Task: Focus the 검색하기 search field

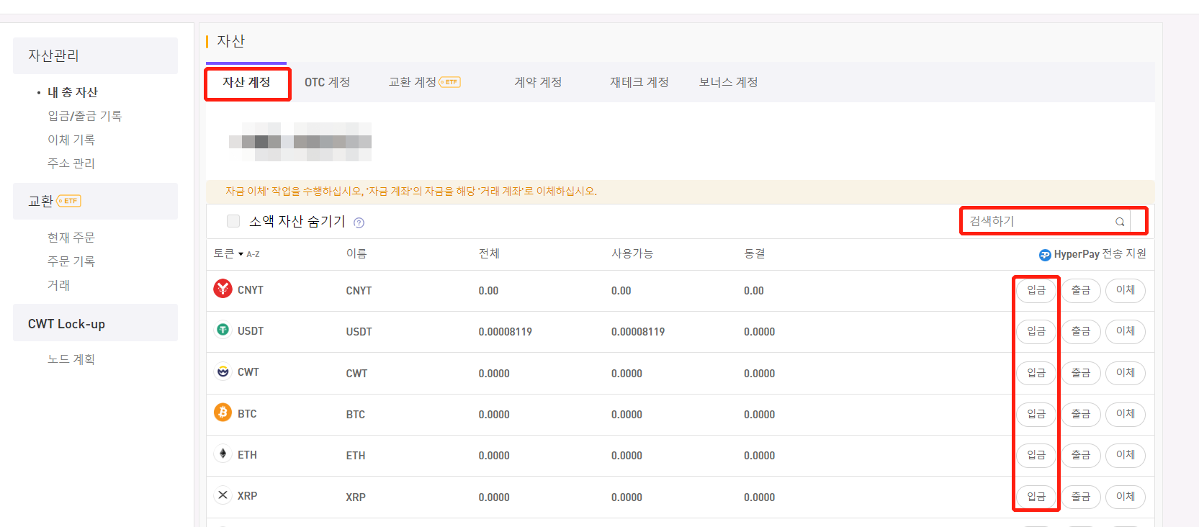Action: [x=1046, y=221]
